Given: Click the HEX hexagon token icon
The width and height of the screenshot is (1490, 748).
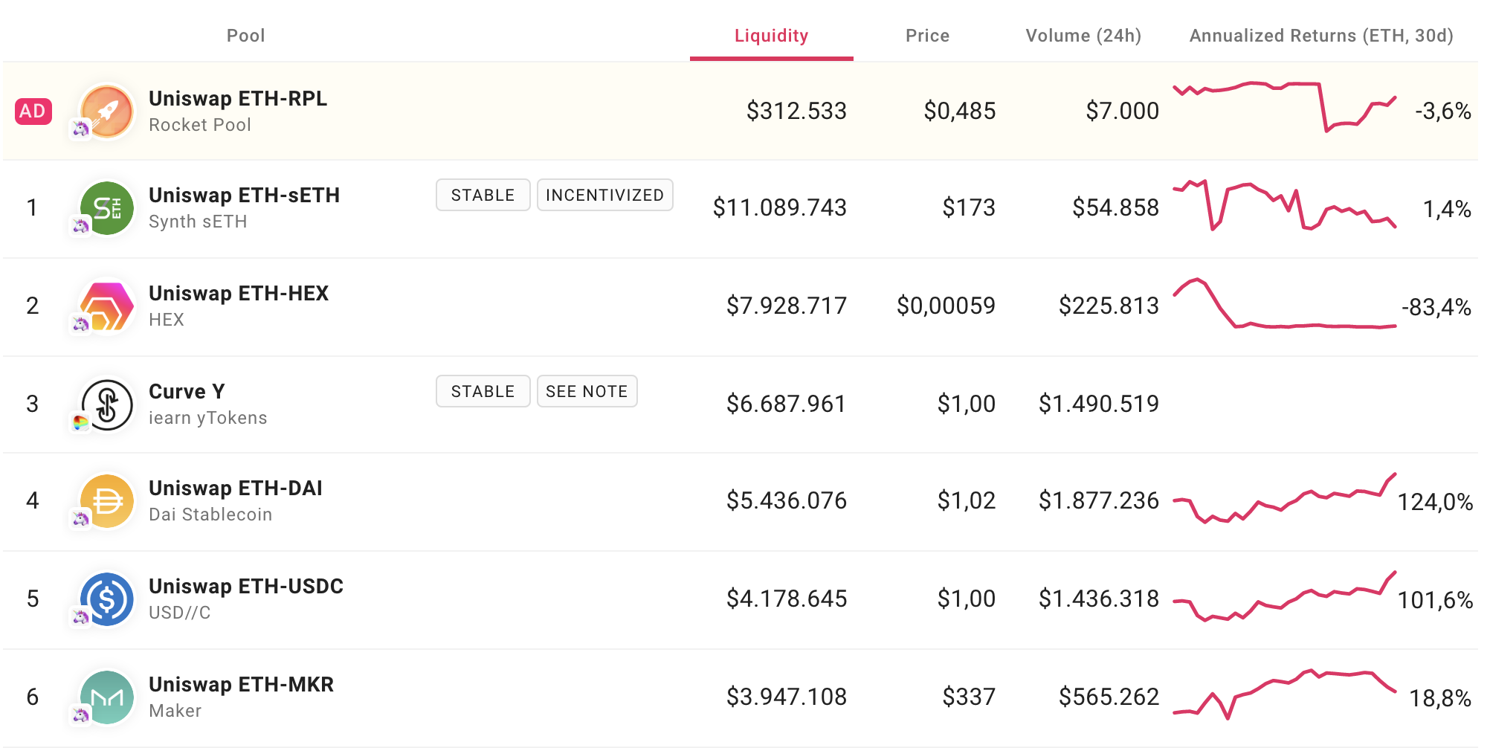Looking at the screenshot, I should pos(107,306).
